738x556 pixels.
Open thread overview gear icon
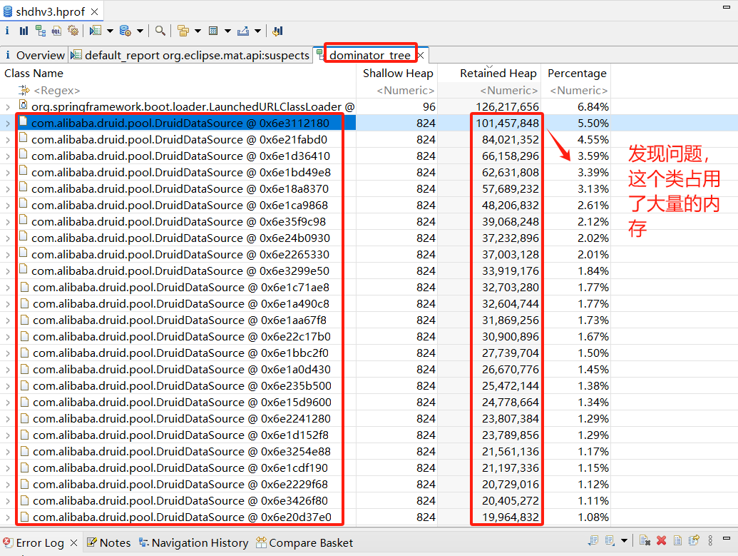tap(73, 31)
